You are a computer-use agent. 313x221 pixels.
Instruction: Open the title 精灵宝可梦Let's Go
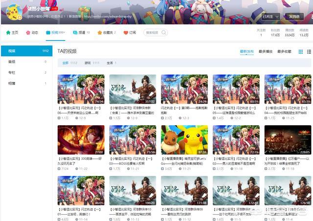point(184,161)
